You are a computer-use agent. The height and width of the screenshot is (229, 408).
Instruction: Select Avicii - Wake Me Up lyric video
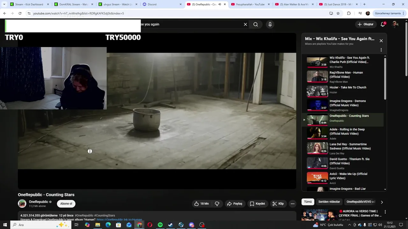[343, 178]
